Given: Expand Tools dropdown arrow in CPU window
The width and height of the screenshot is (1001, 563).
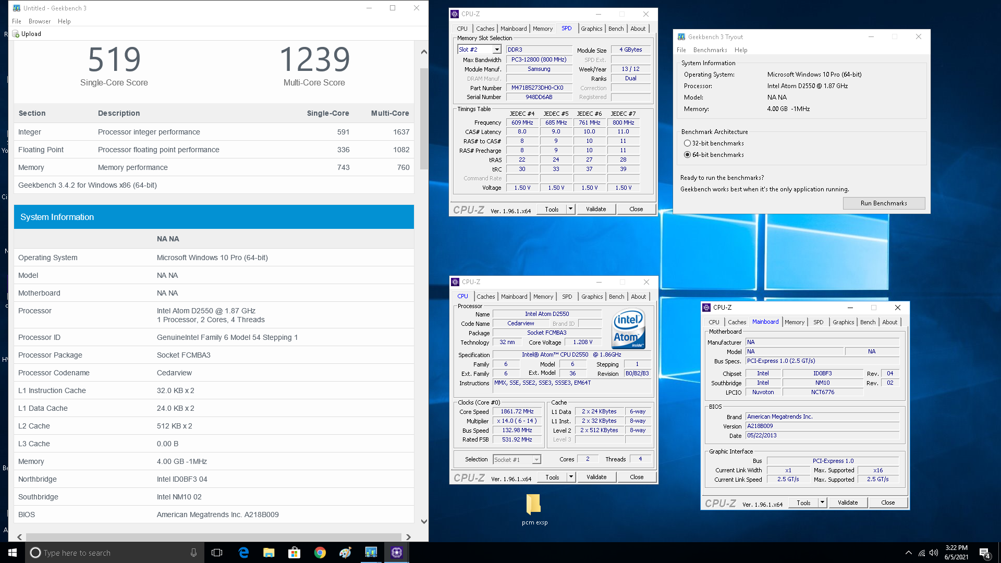Looking at the screenshot, I should (571, 477).
